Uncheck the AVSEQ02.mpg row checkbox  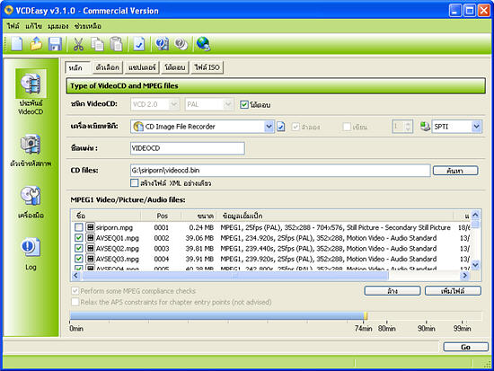pos(79,248)
